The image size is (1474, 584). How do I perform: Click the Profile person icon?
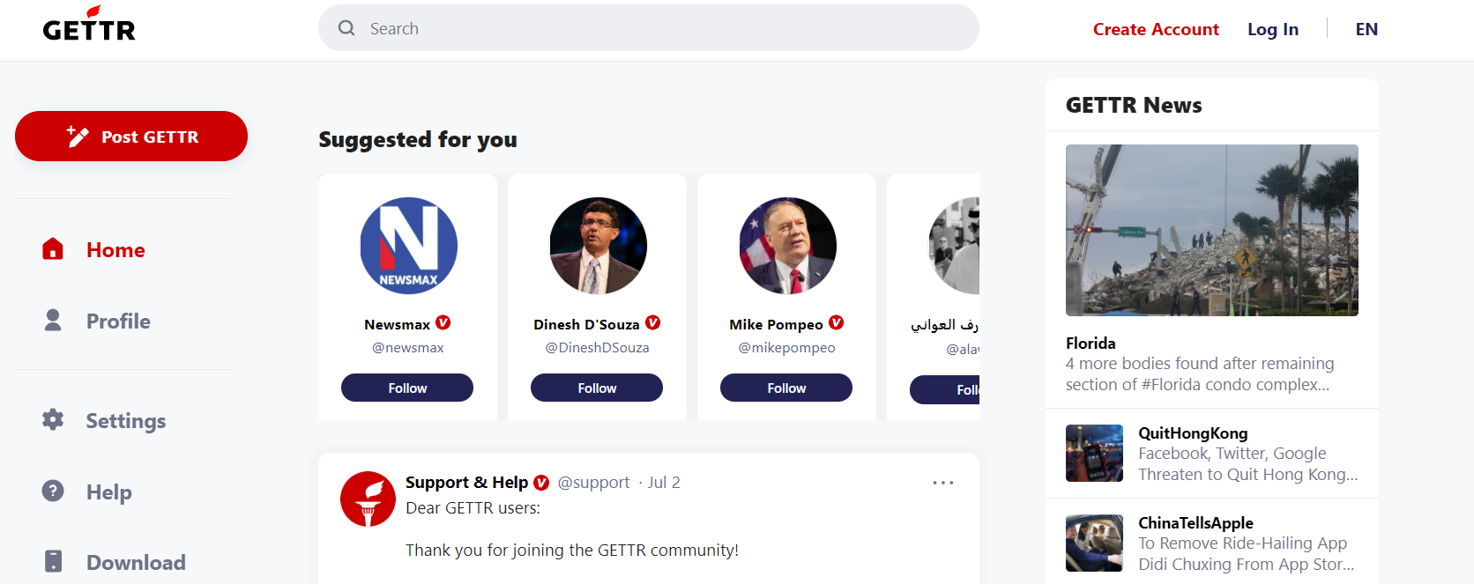(53, 321)
